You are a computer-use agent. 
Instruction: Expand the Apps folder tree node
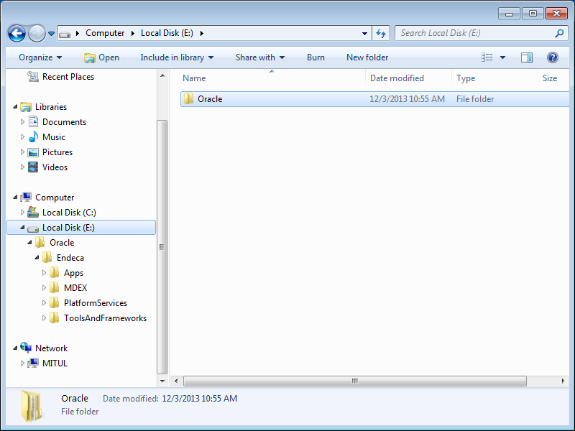pos(45,273)
